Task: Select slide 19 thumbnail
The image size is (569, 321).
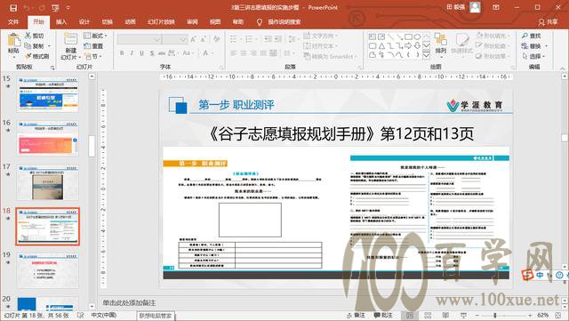Action: pos(47,271)
